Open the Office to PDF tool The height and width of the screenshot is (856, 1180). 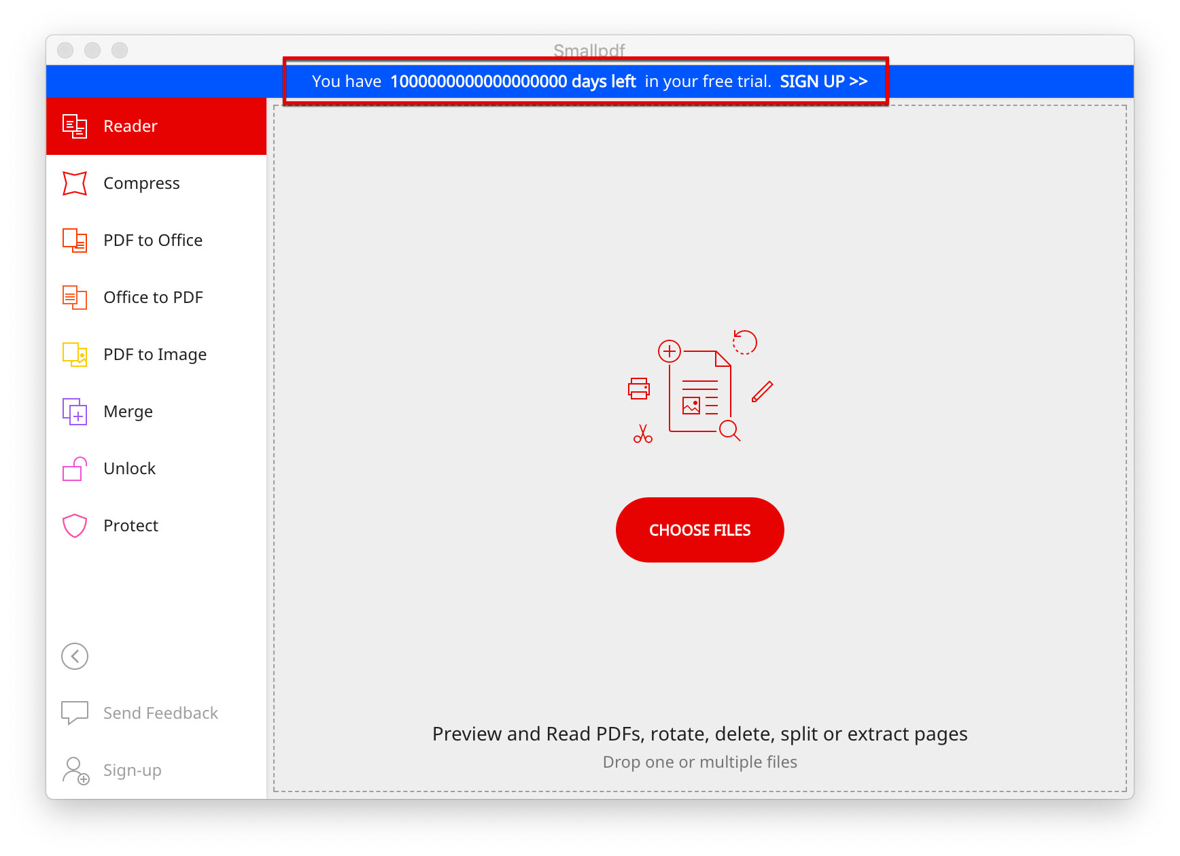click(x=153, y=297)
